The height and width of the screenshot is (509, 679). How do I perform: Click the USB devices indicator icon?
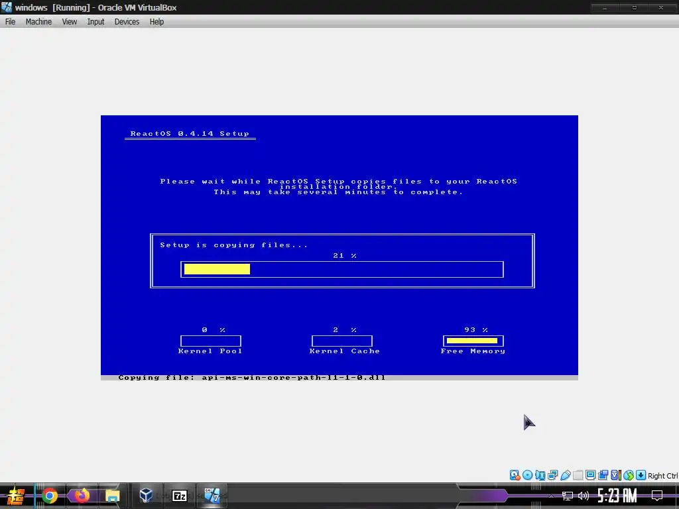565,475
